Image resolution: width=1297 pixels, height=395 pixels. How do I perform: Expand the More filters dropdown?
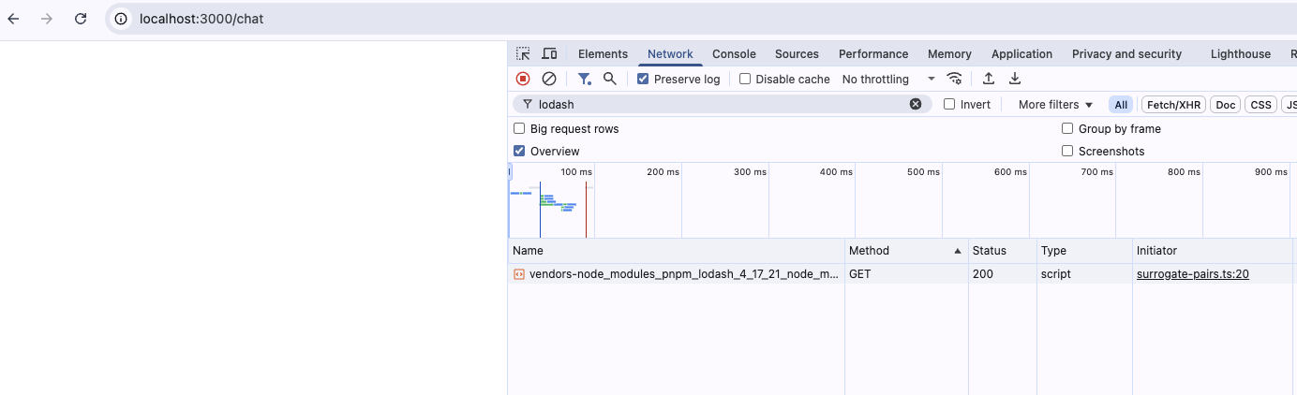pyautogui.click(x=1055, y=104)
